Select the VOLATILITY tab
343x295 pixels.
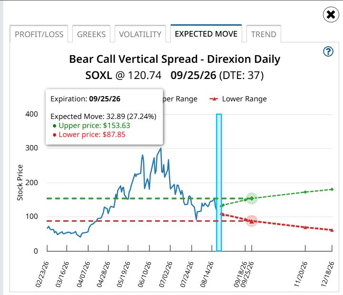(x=140, y=34)
